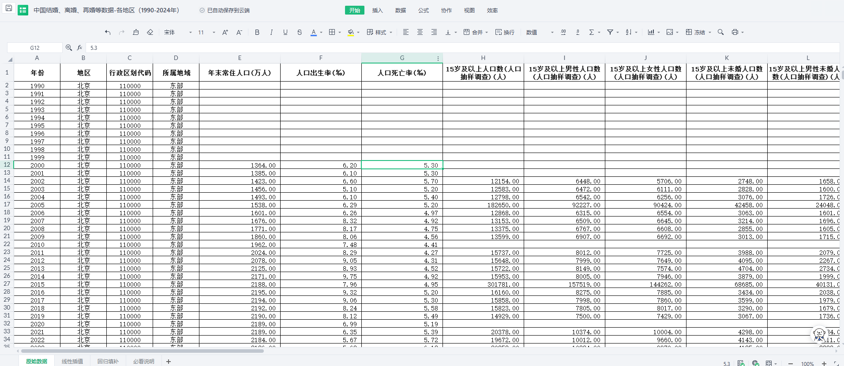Viewport: 844px width, 366px height.
Task: Switch to the 必看说明 sheet tab
Action: pos(144,361)
